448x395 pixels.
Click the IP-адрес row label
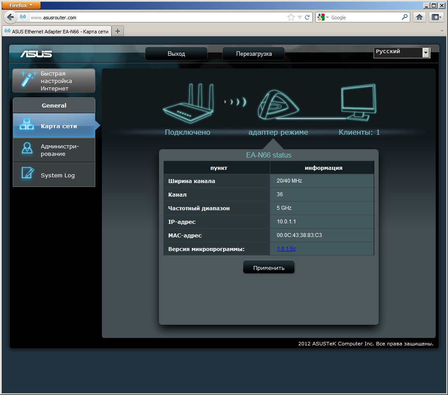(182, 222)
